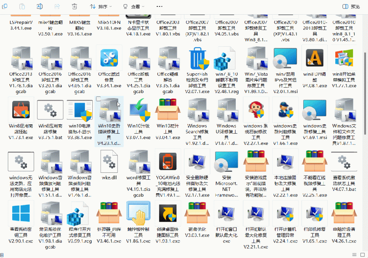Select the 电脑垃圾清理工具 V4.26.1.exe icon
Screen dimensions: 368x258
tap(344, 213)
